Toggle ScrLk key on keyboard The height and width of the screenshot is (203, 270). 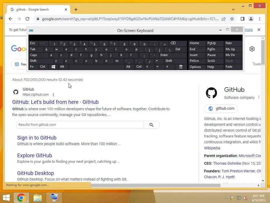point(215,61)
